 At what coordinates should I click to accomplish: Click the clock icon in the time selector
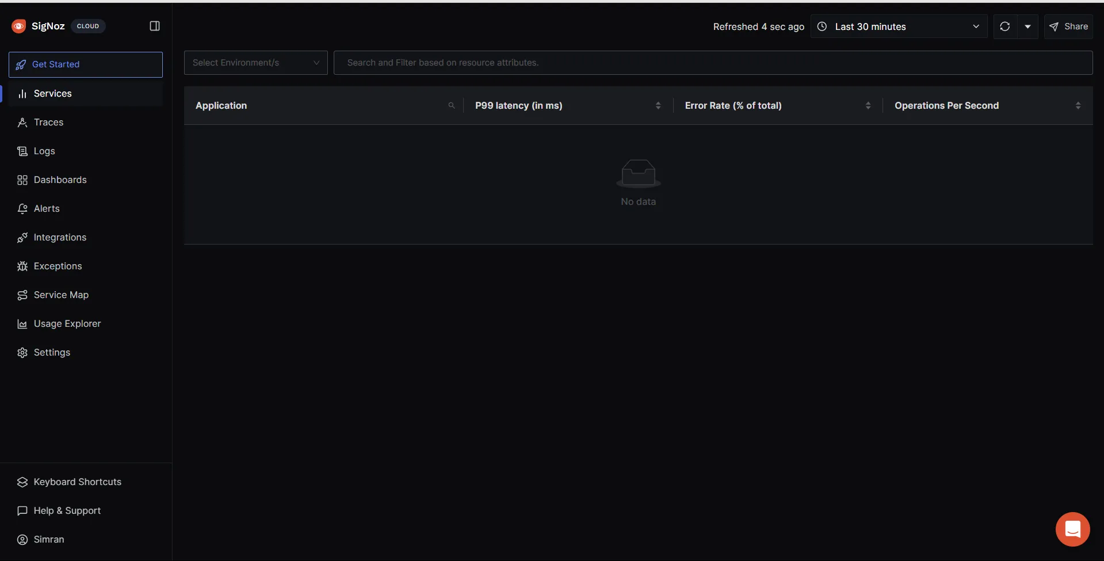point(822,26)
